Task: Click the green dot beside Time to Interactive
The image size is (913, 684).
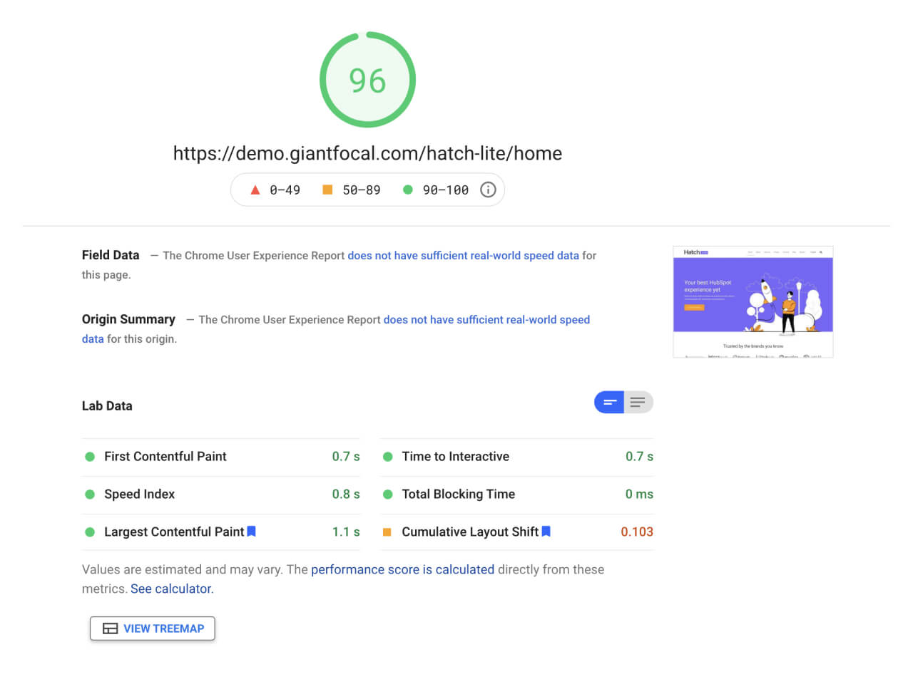Action: (387, 457)
